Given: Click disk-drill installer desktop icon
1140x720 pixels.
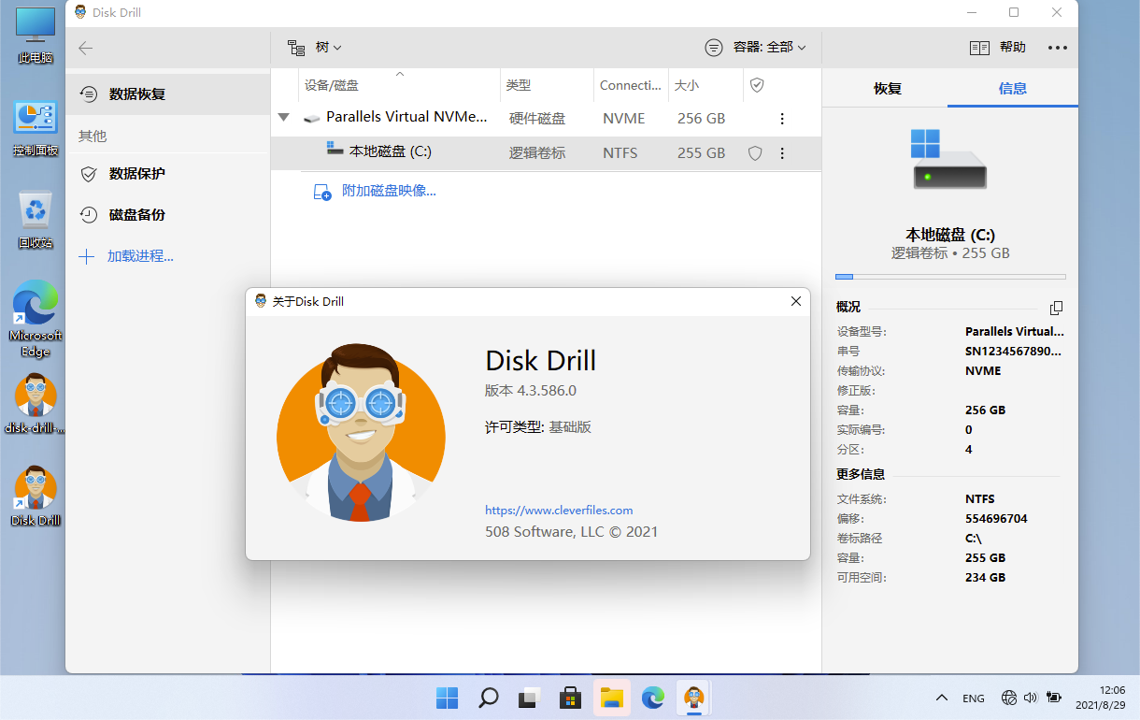Looking at the screenshot, I should [x=36, y=404].
